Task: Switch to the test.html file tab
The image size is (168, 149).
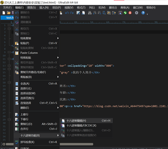Action: click(x=7, y=18)
